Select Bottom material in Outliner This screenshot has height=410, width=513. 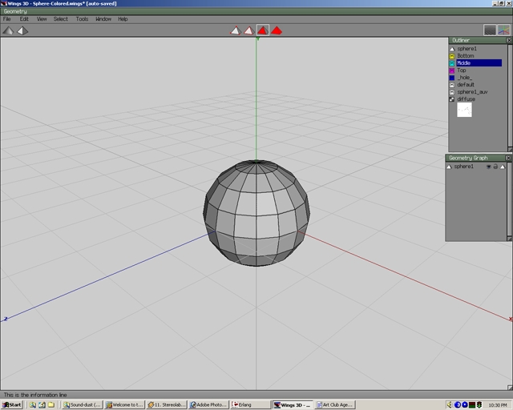click(466, 56)
